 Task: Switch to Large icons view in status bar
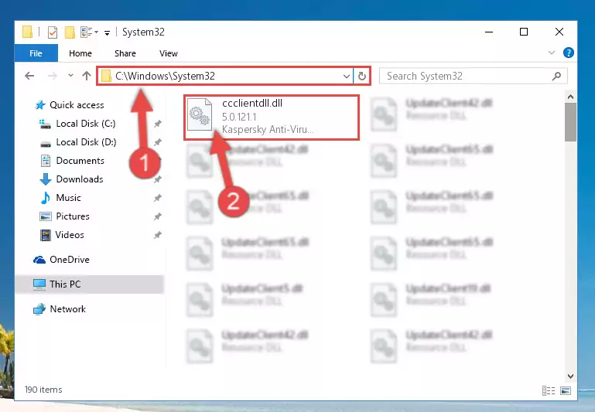coord(566,390)
